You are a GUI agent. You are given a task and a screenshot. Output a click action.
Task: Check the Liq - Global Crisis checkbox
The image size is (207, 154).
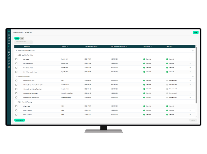pyautogui.click(x=16, y=63)
